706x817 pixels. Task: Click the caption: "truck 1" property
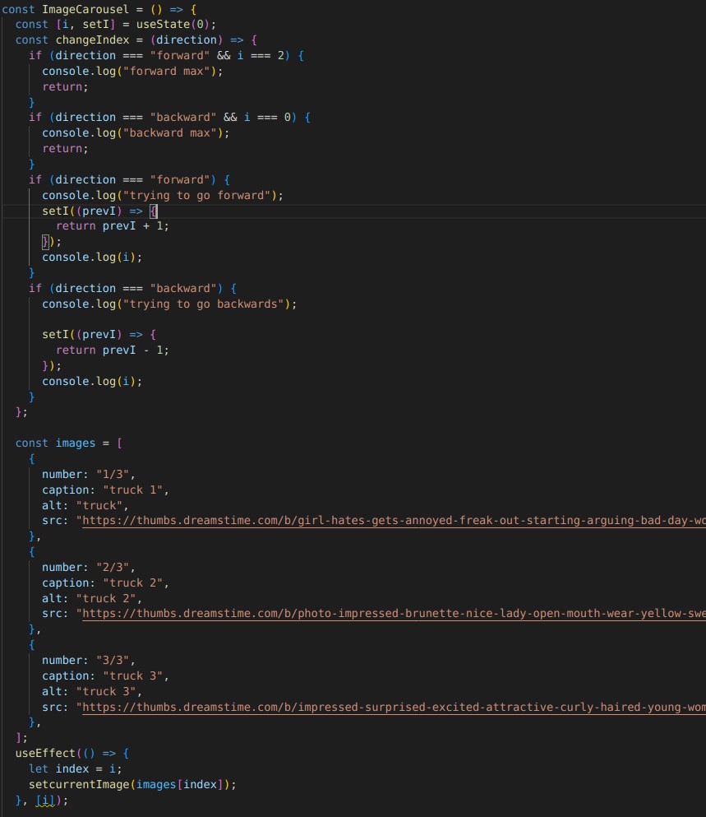click(x=105, y=490)
